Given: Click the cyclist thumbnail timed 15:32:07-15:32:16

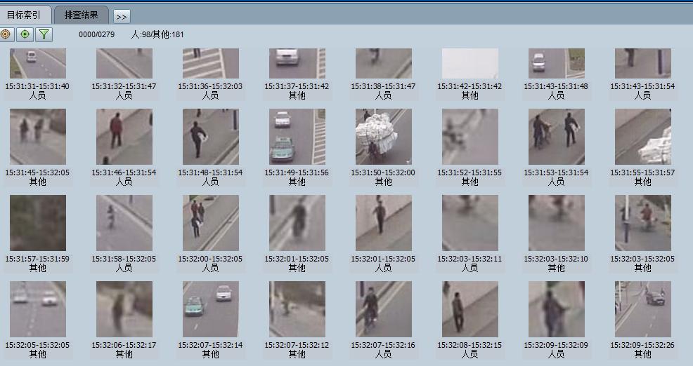Looking at the screenshot, I should [x=383, y=309].
